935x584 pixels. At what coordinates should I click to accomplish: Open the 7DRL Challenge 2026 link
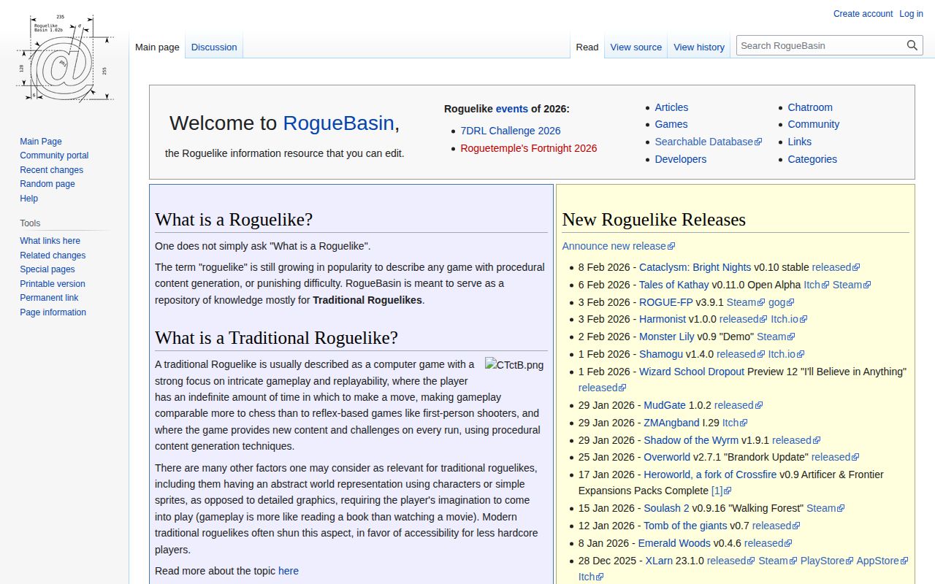tap(510, 131)
